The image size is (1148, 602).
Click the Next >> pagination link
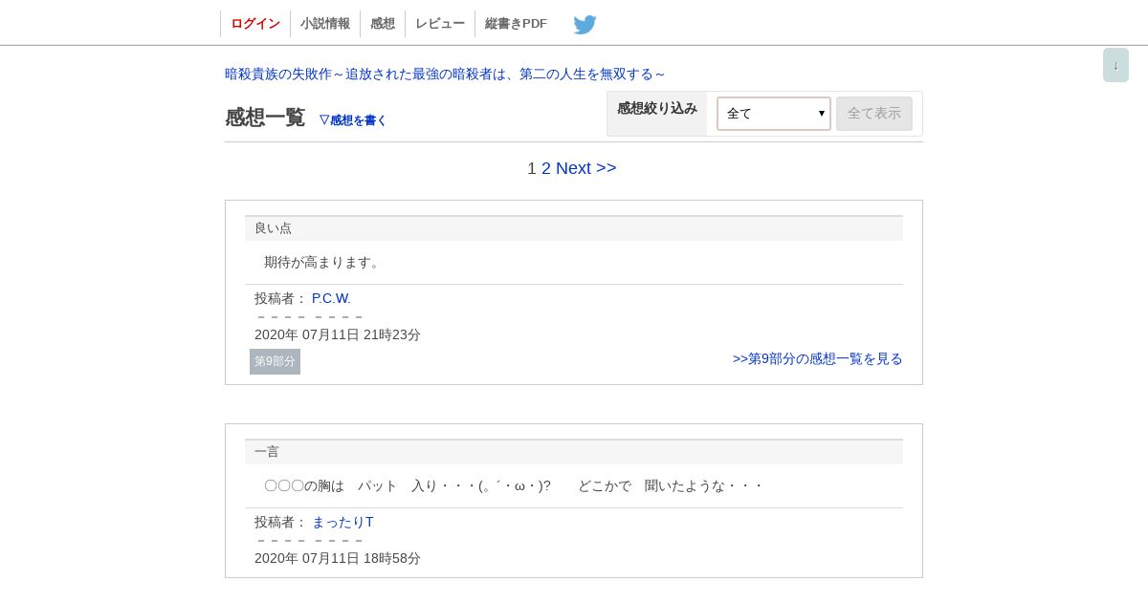pos(586,168)
